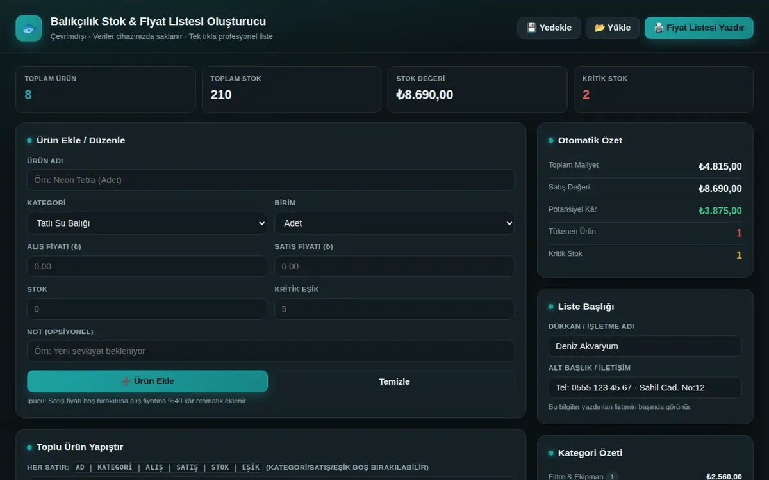Click the Ürün Ekle button
The width and height of the screenshot is (769, 480).
(x=147, y=381)
